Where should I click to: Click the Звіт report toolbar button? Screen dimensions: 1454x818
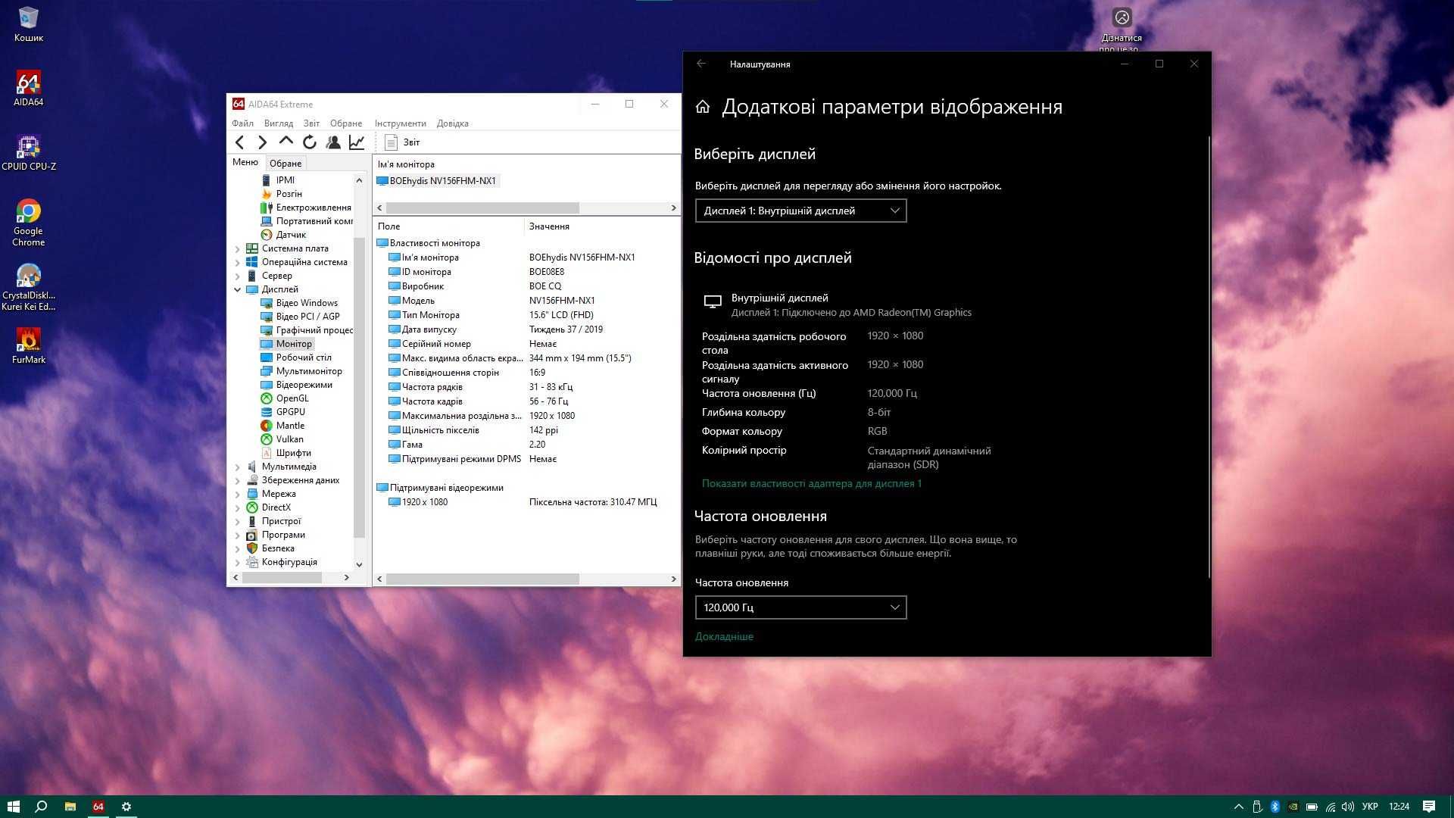tap(402, 142)
